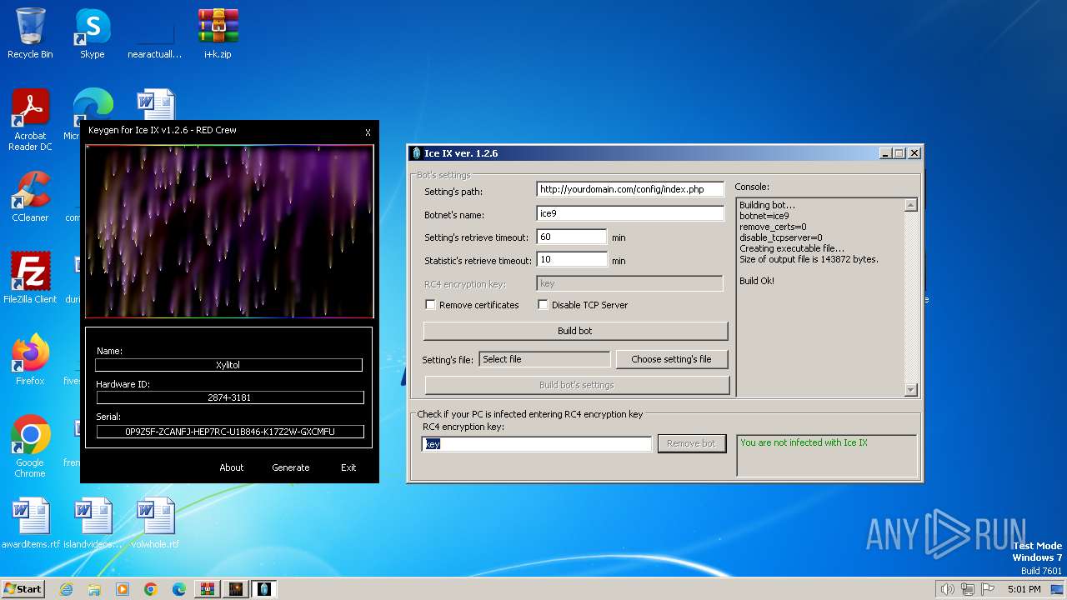Click the Serial field in the Keygen
The image size is (1067, 600).
230,432
